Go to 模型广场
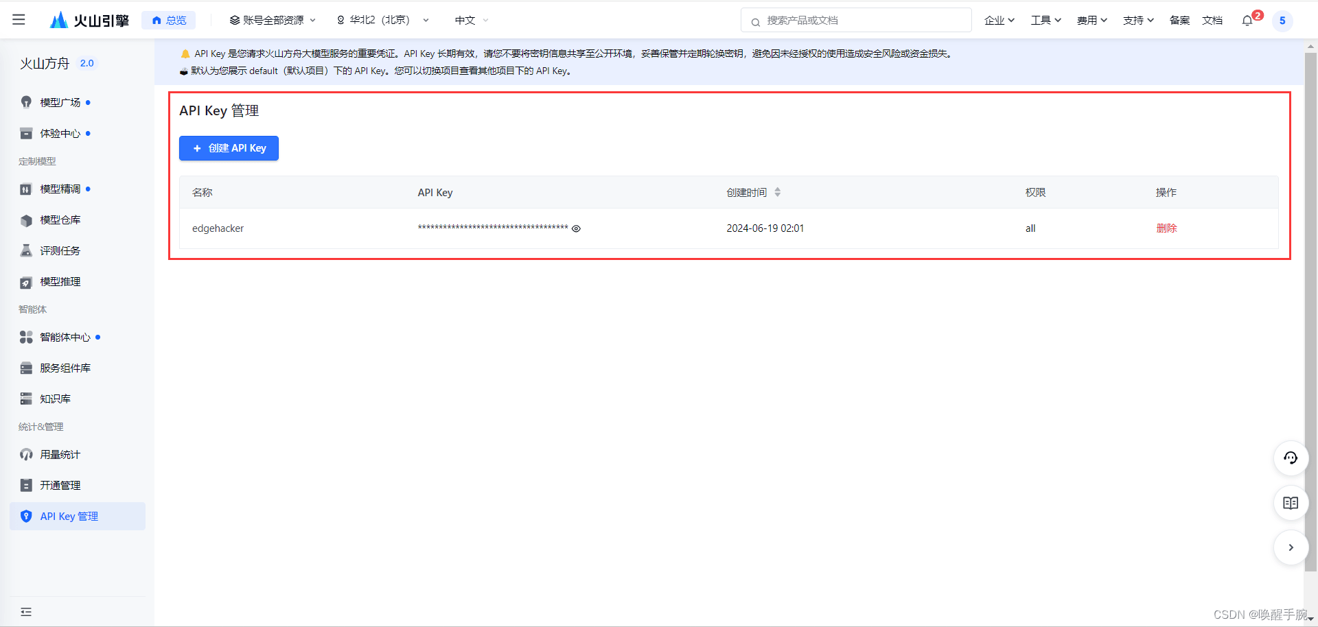Screen dimensions: 1318x627 [x=60, y=102]
